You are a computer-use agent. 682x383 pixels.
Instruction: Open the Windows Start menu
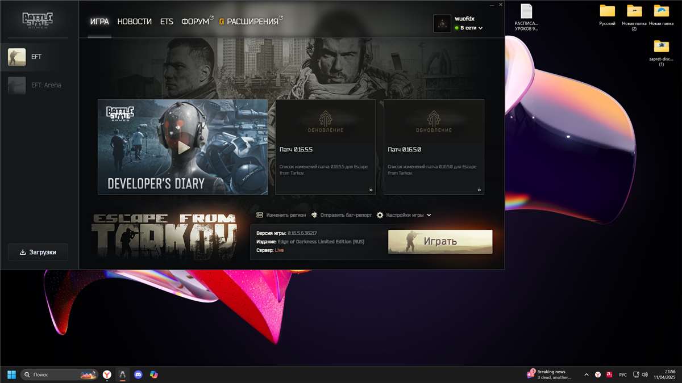pos(11,374)
